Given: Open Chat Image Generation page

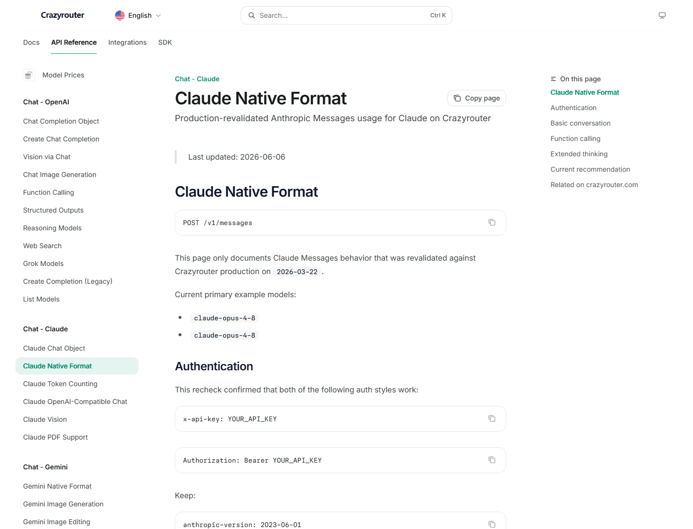Looking at the screenshot, I should coord(60,175).
